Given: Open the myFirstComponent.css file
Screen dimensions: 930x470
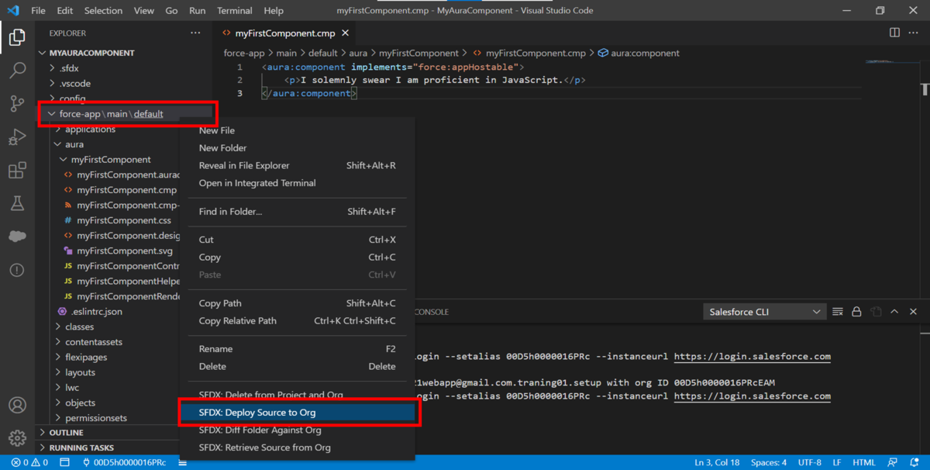Looking at the screenshot, I should pyautogui.click(x=124, y=220).
